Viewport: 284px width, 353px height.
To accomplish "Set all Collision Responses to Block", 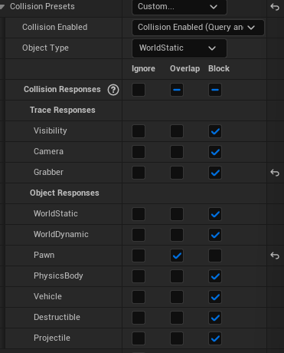I will pos(215,90).
